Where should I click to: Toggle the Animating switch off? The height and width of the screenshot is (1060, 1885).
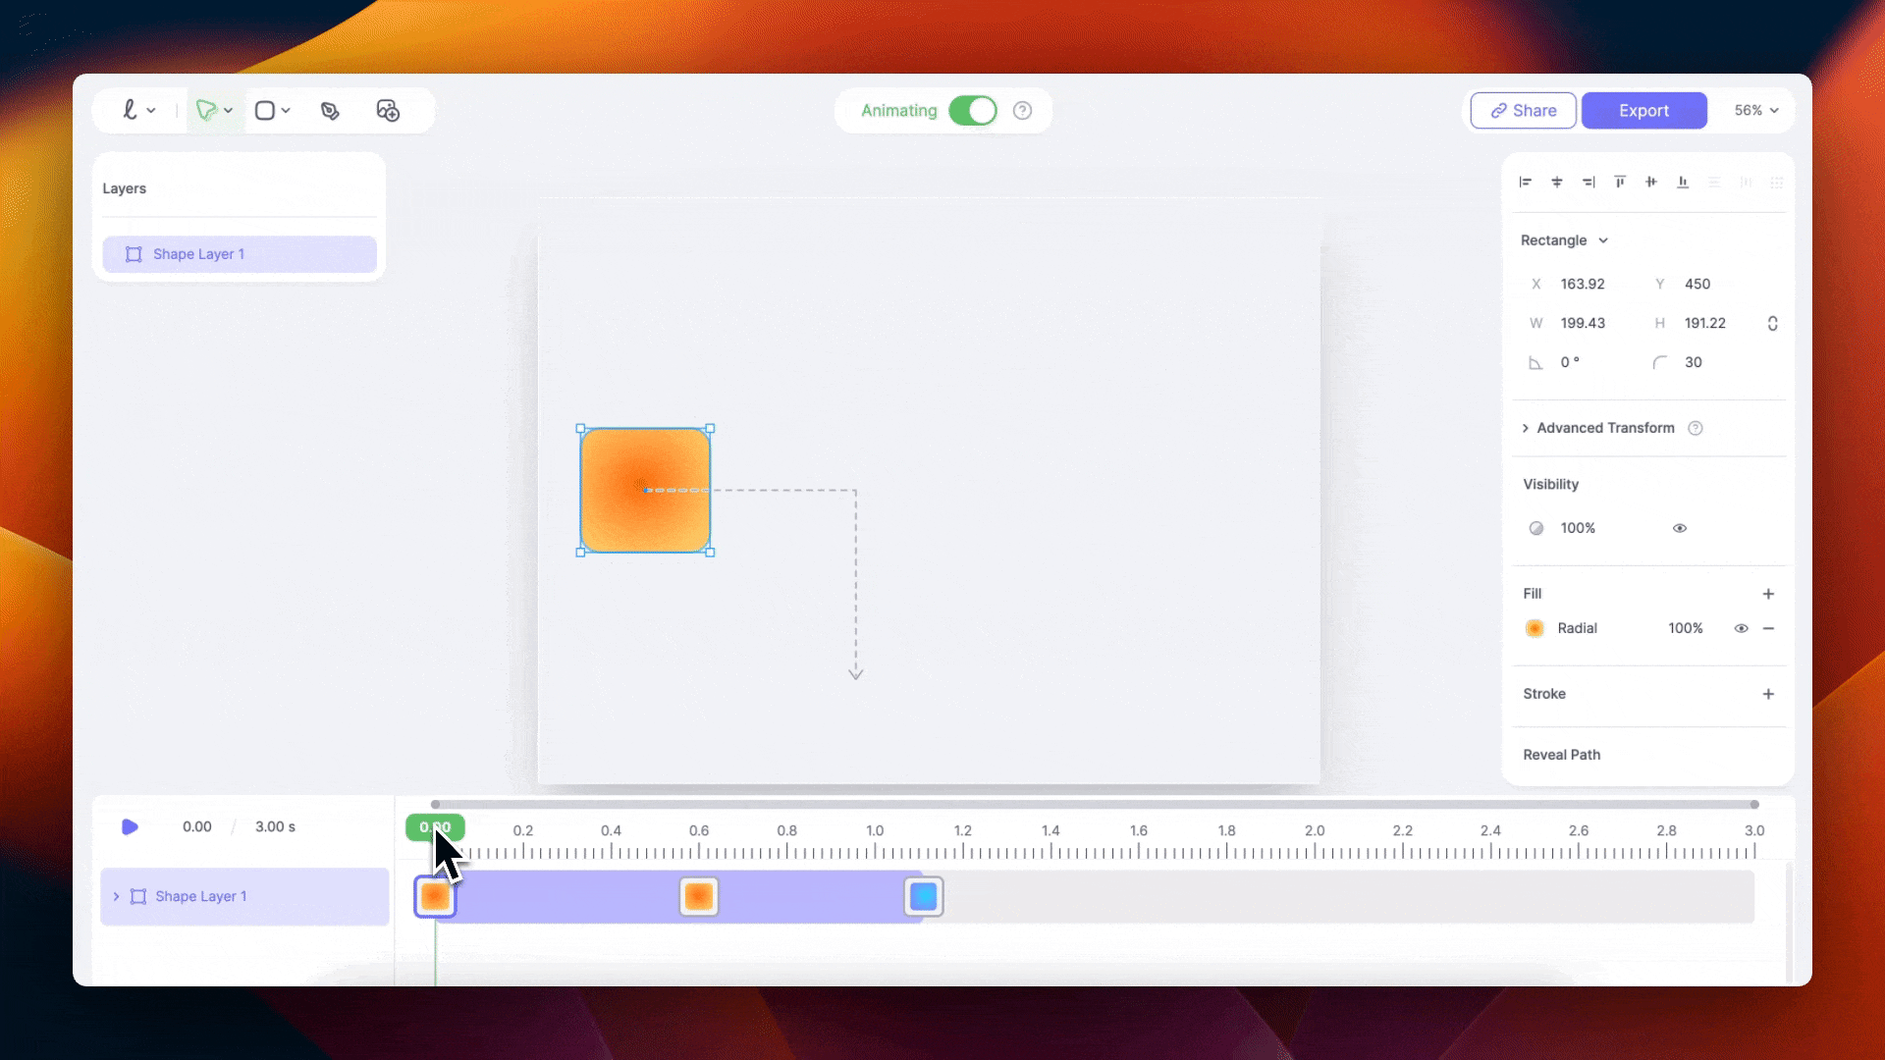click(x=972, y=111)
